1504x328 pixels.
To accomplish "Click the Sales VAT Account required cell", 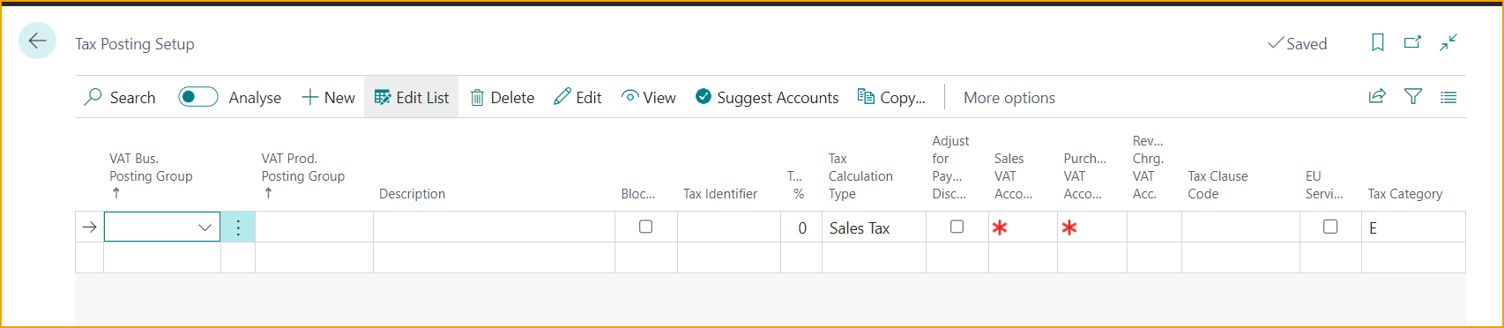I will point(1023,227).
